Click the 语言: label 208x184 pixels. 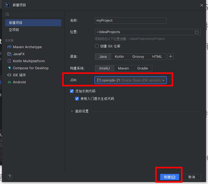pos(74,56)
